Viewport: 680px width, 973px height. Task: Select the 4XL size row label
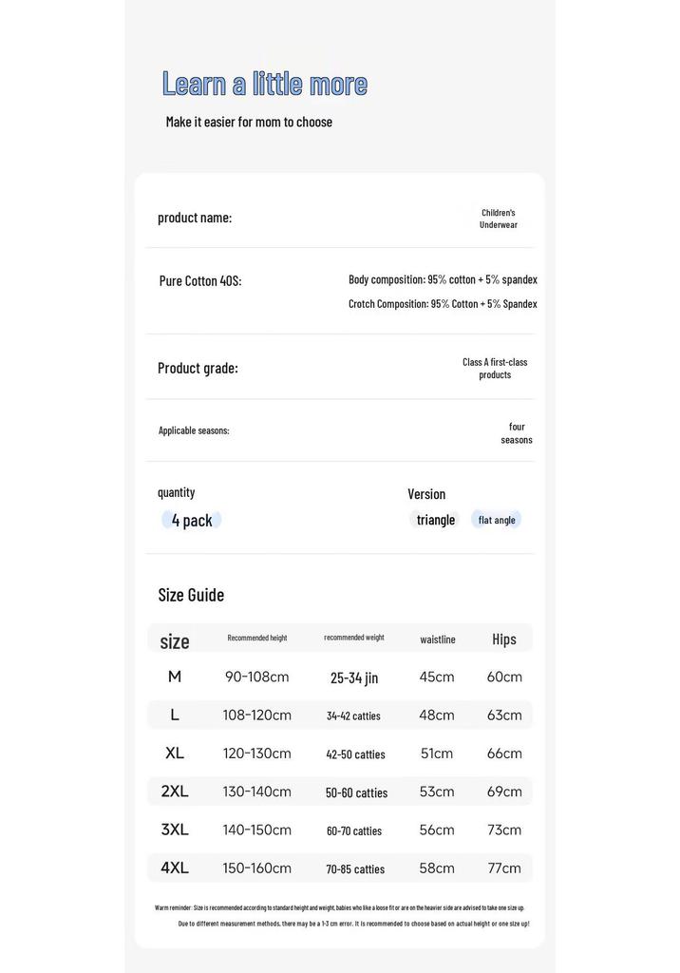(175, 868)
